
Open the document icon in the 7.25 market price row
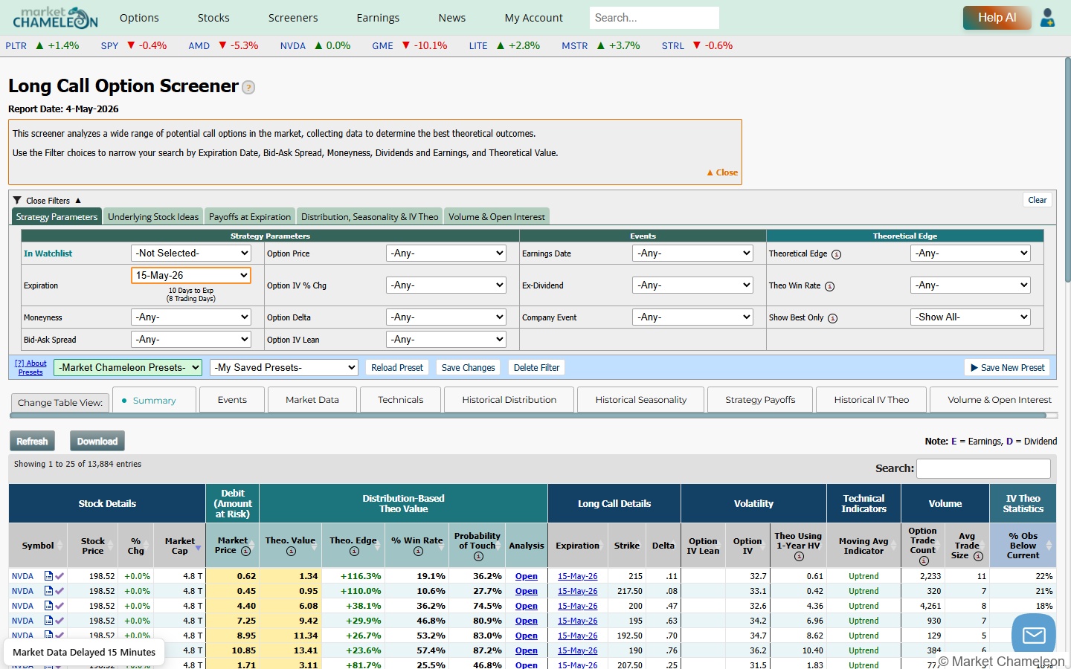[x=48, y=621]
